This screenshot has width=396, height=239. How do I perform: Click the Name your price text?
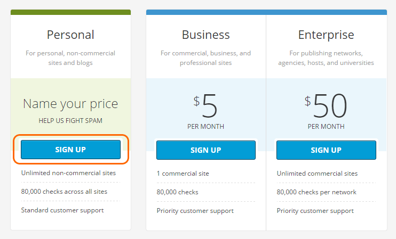tap(70, 104)
